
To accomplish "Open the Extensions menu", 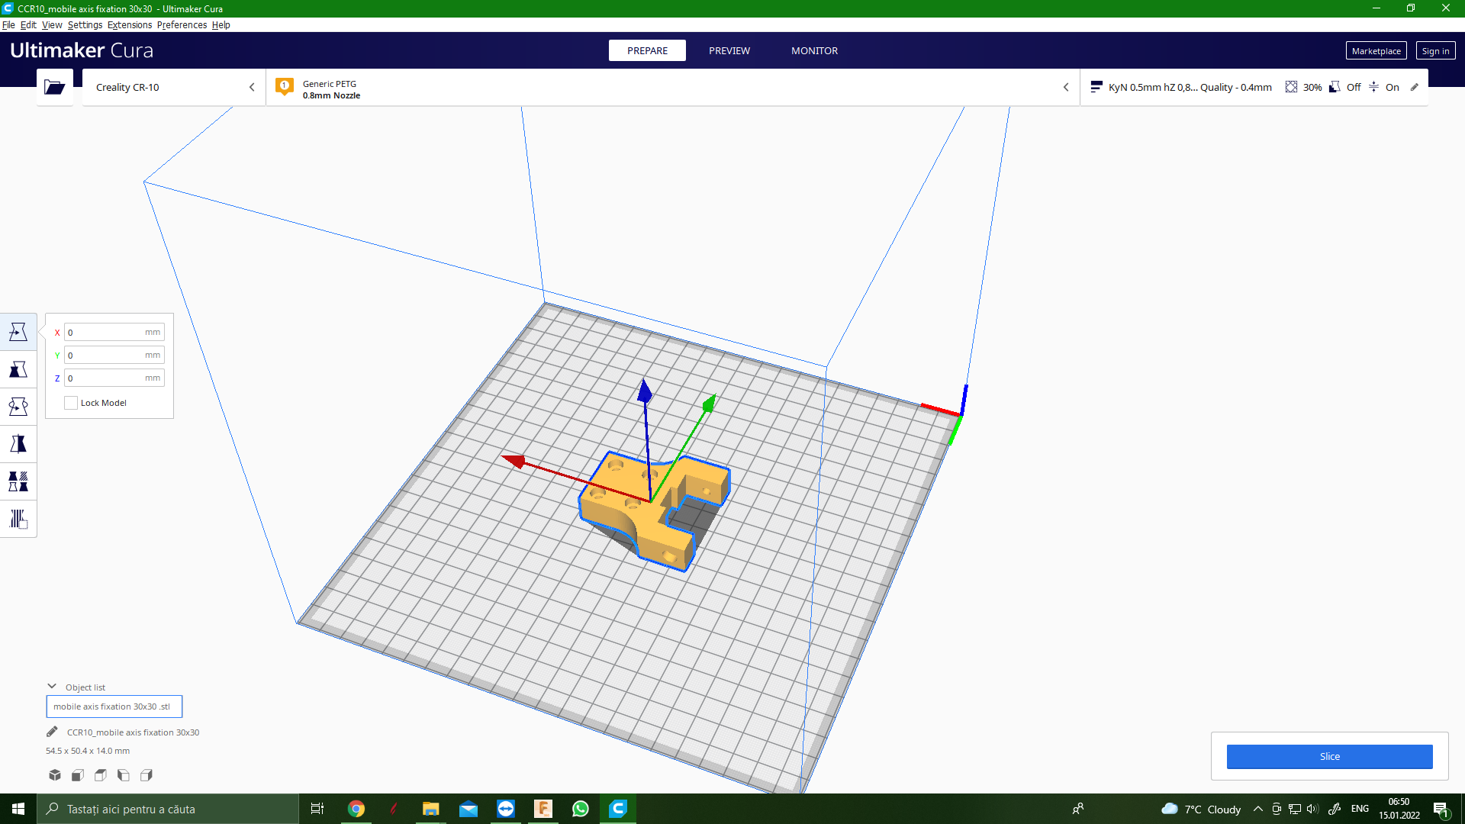I will (x=129, y=24).
